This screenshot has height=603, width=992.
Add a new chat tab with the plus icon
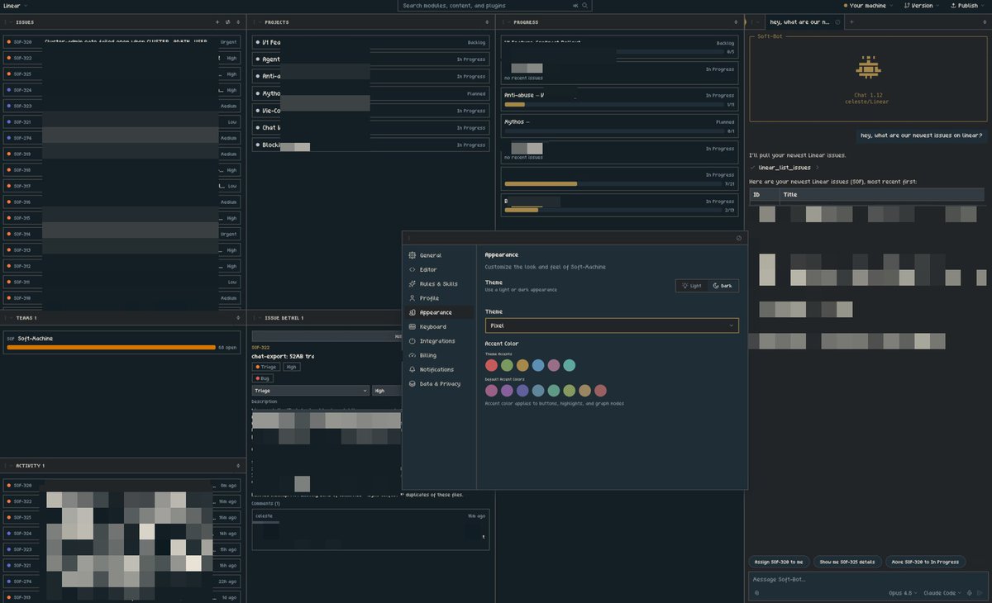(x=851, y=22)
